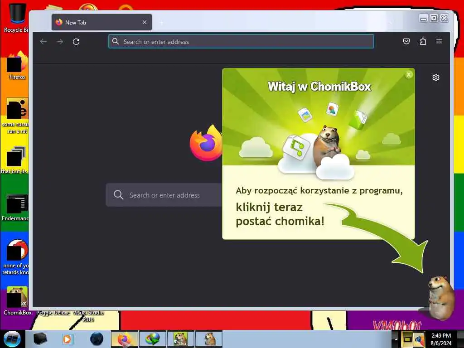
Task: Close the New Tab tab
Action: pyautogui.click(x=145, y=23)
